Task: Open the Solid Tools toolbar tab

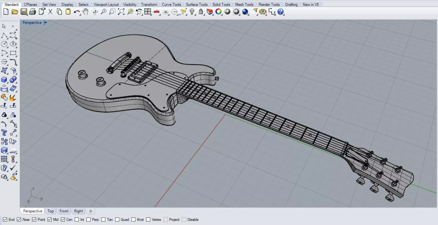Action: coord(221,5)
